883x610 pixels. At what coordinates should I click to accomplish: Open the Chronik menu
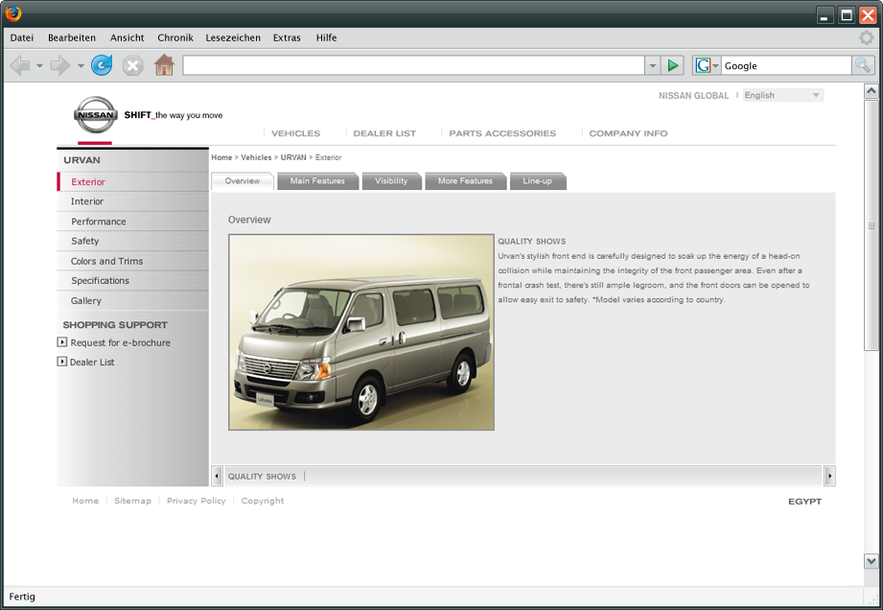[x=175, y=37]
